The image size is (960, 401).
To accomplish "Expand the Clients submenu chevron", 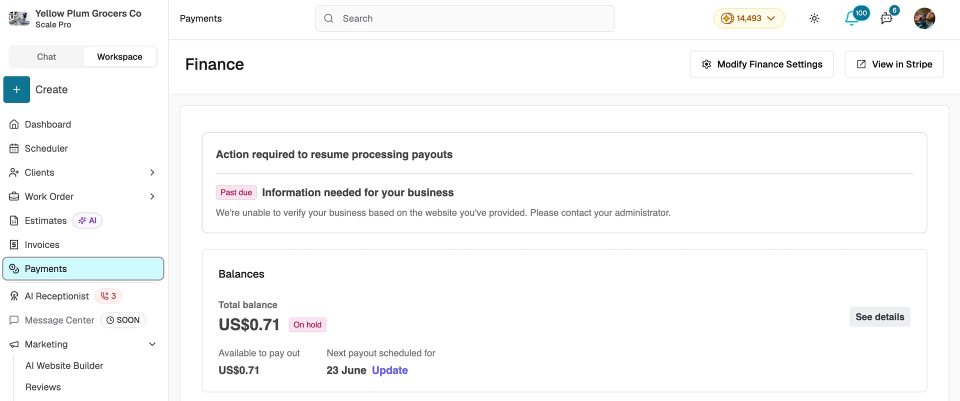I will point(152,172).
